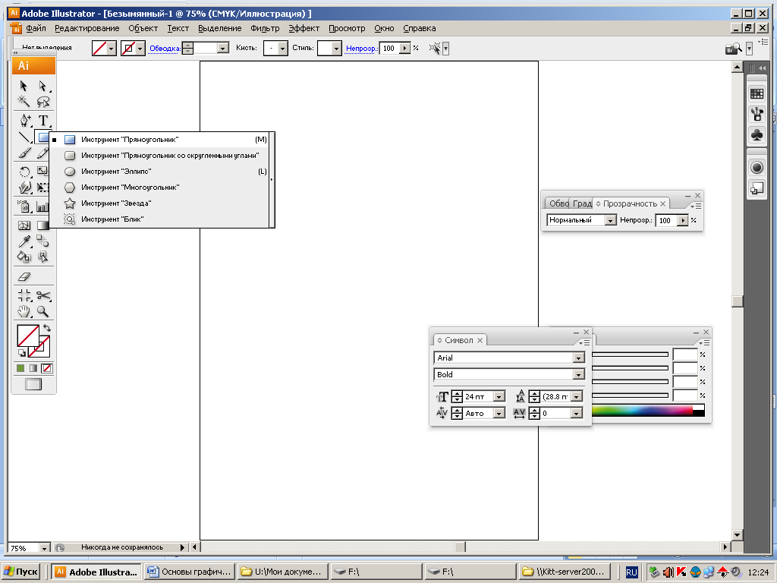Open the Нормальный blend mode dropdown

(611, 220)
